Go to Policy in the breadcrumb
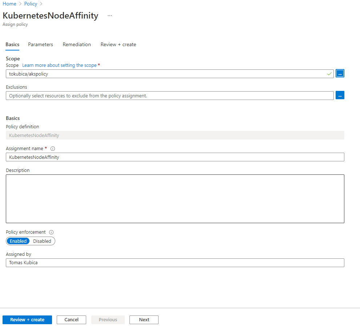 click(31, 4)
